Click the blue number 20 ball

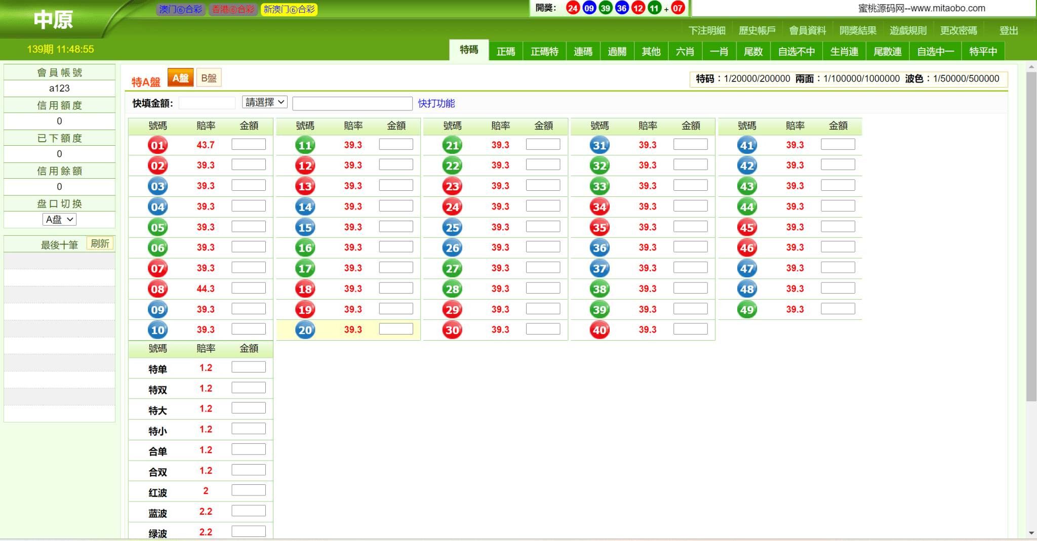point(305,330)
